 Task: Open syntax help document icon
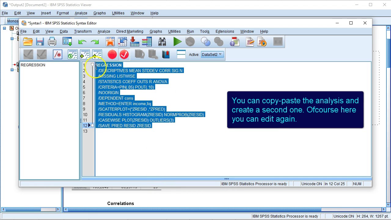(235, 42)
